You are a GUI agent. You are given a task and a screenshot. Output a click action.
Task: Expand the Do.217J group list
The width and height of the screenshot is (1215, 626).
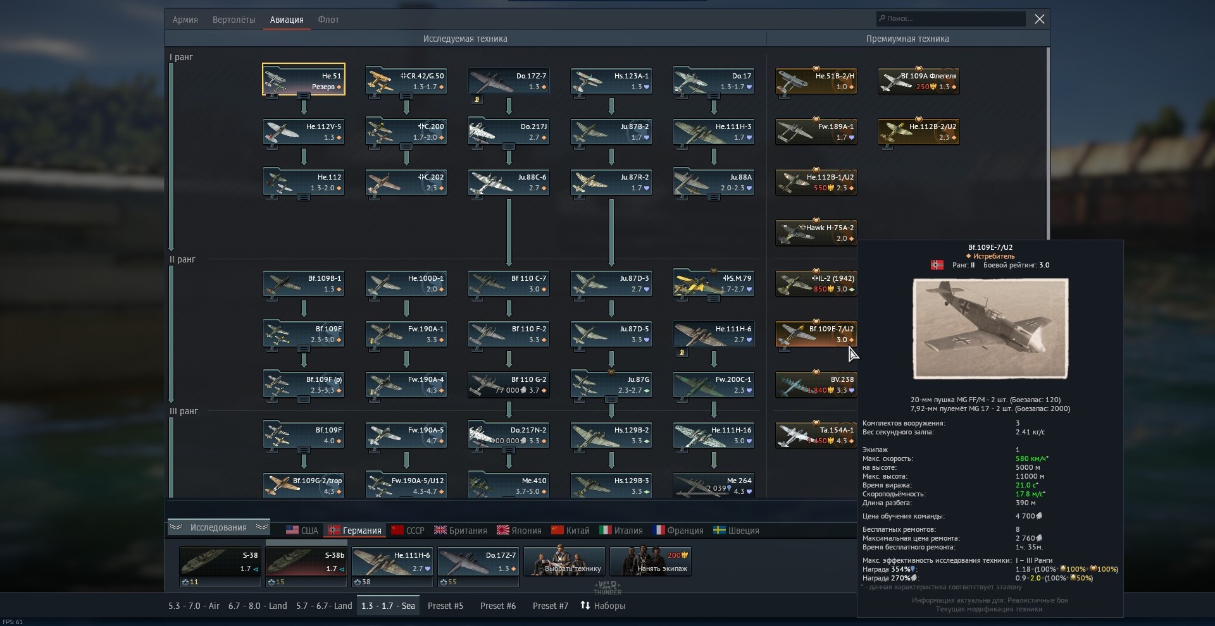509,147
